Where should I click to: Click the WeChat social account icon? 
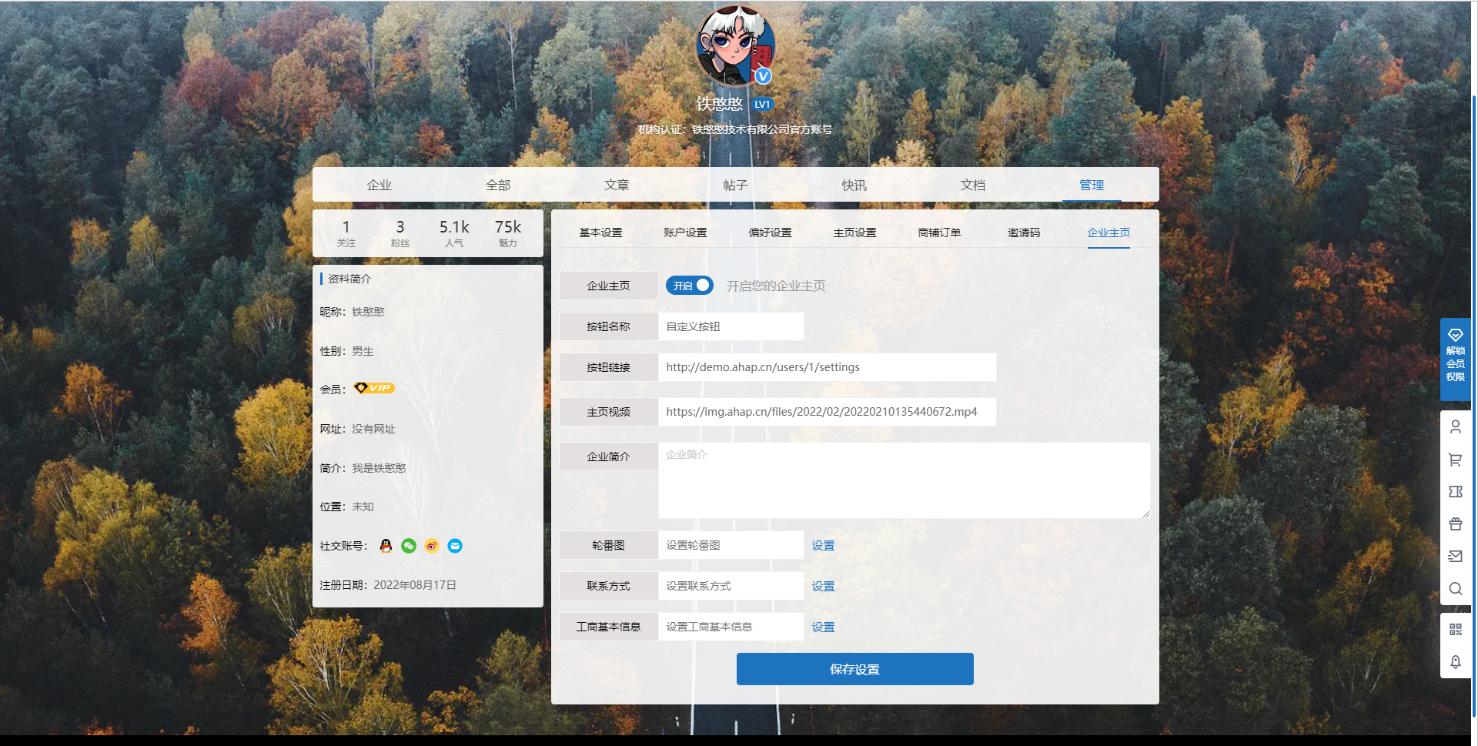click(409, 546)
